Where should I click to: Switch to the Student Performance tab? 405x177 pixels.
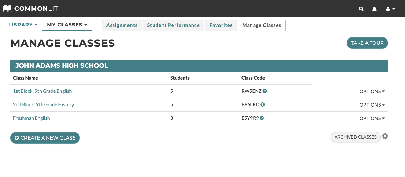point(173,25)
